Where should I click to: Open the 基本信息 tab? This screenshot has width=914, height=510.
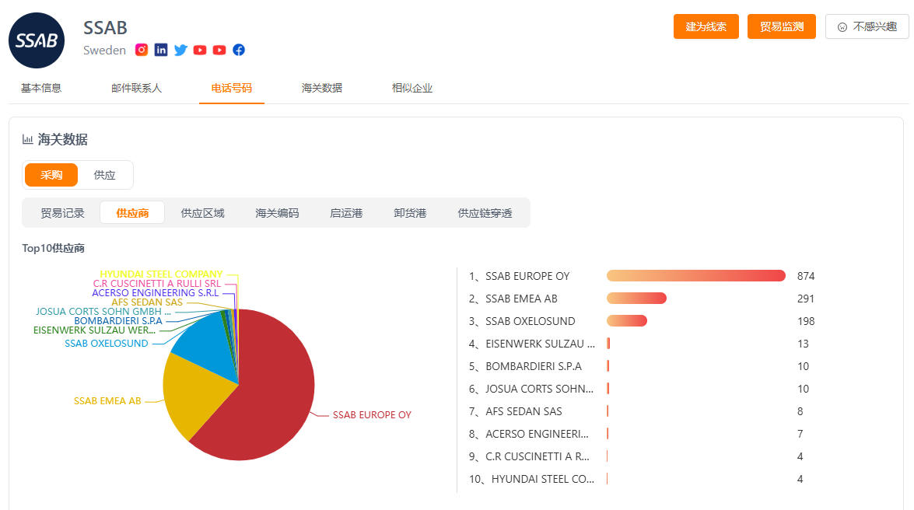point(40,88)
